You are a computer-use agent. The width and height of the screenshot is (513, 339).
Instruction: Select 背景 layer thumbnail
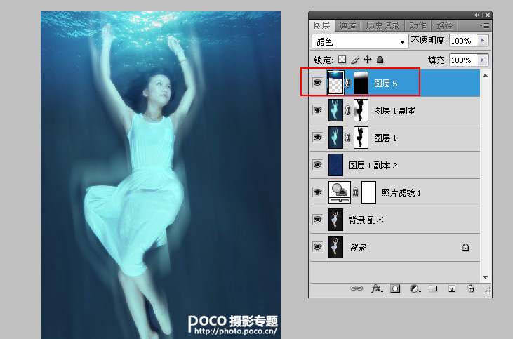335,247
